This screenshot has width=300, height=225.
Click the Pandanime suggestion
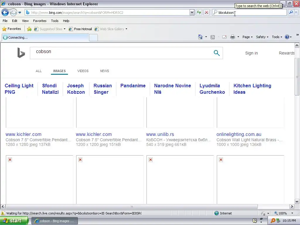(x=133, y=86)
